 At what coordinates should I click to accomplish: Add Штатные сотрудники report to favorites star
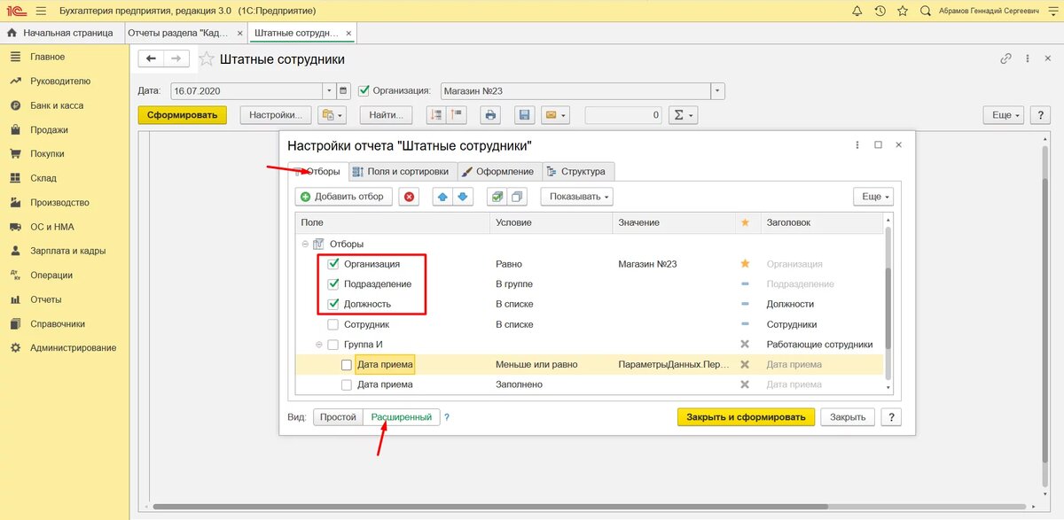[x=206, y=59]
